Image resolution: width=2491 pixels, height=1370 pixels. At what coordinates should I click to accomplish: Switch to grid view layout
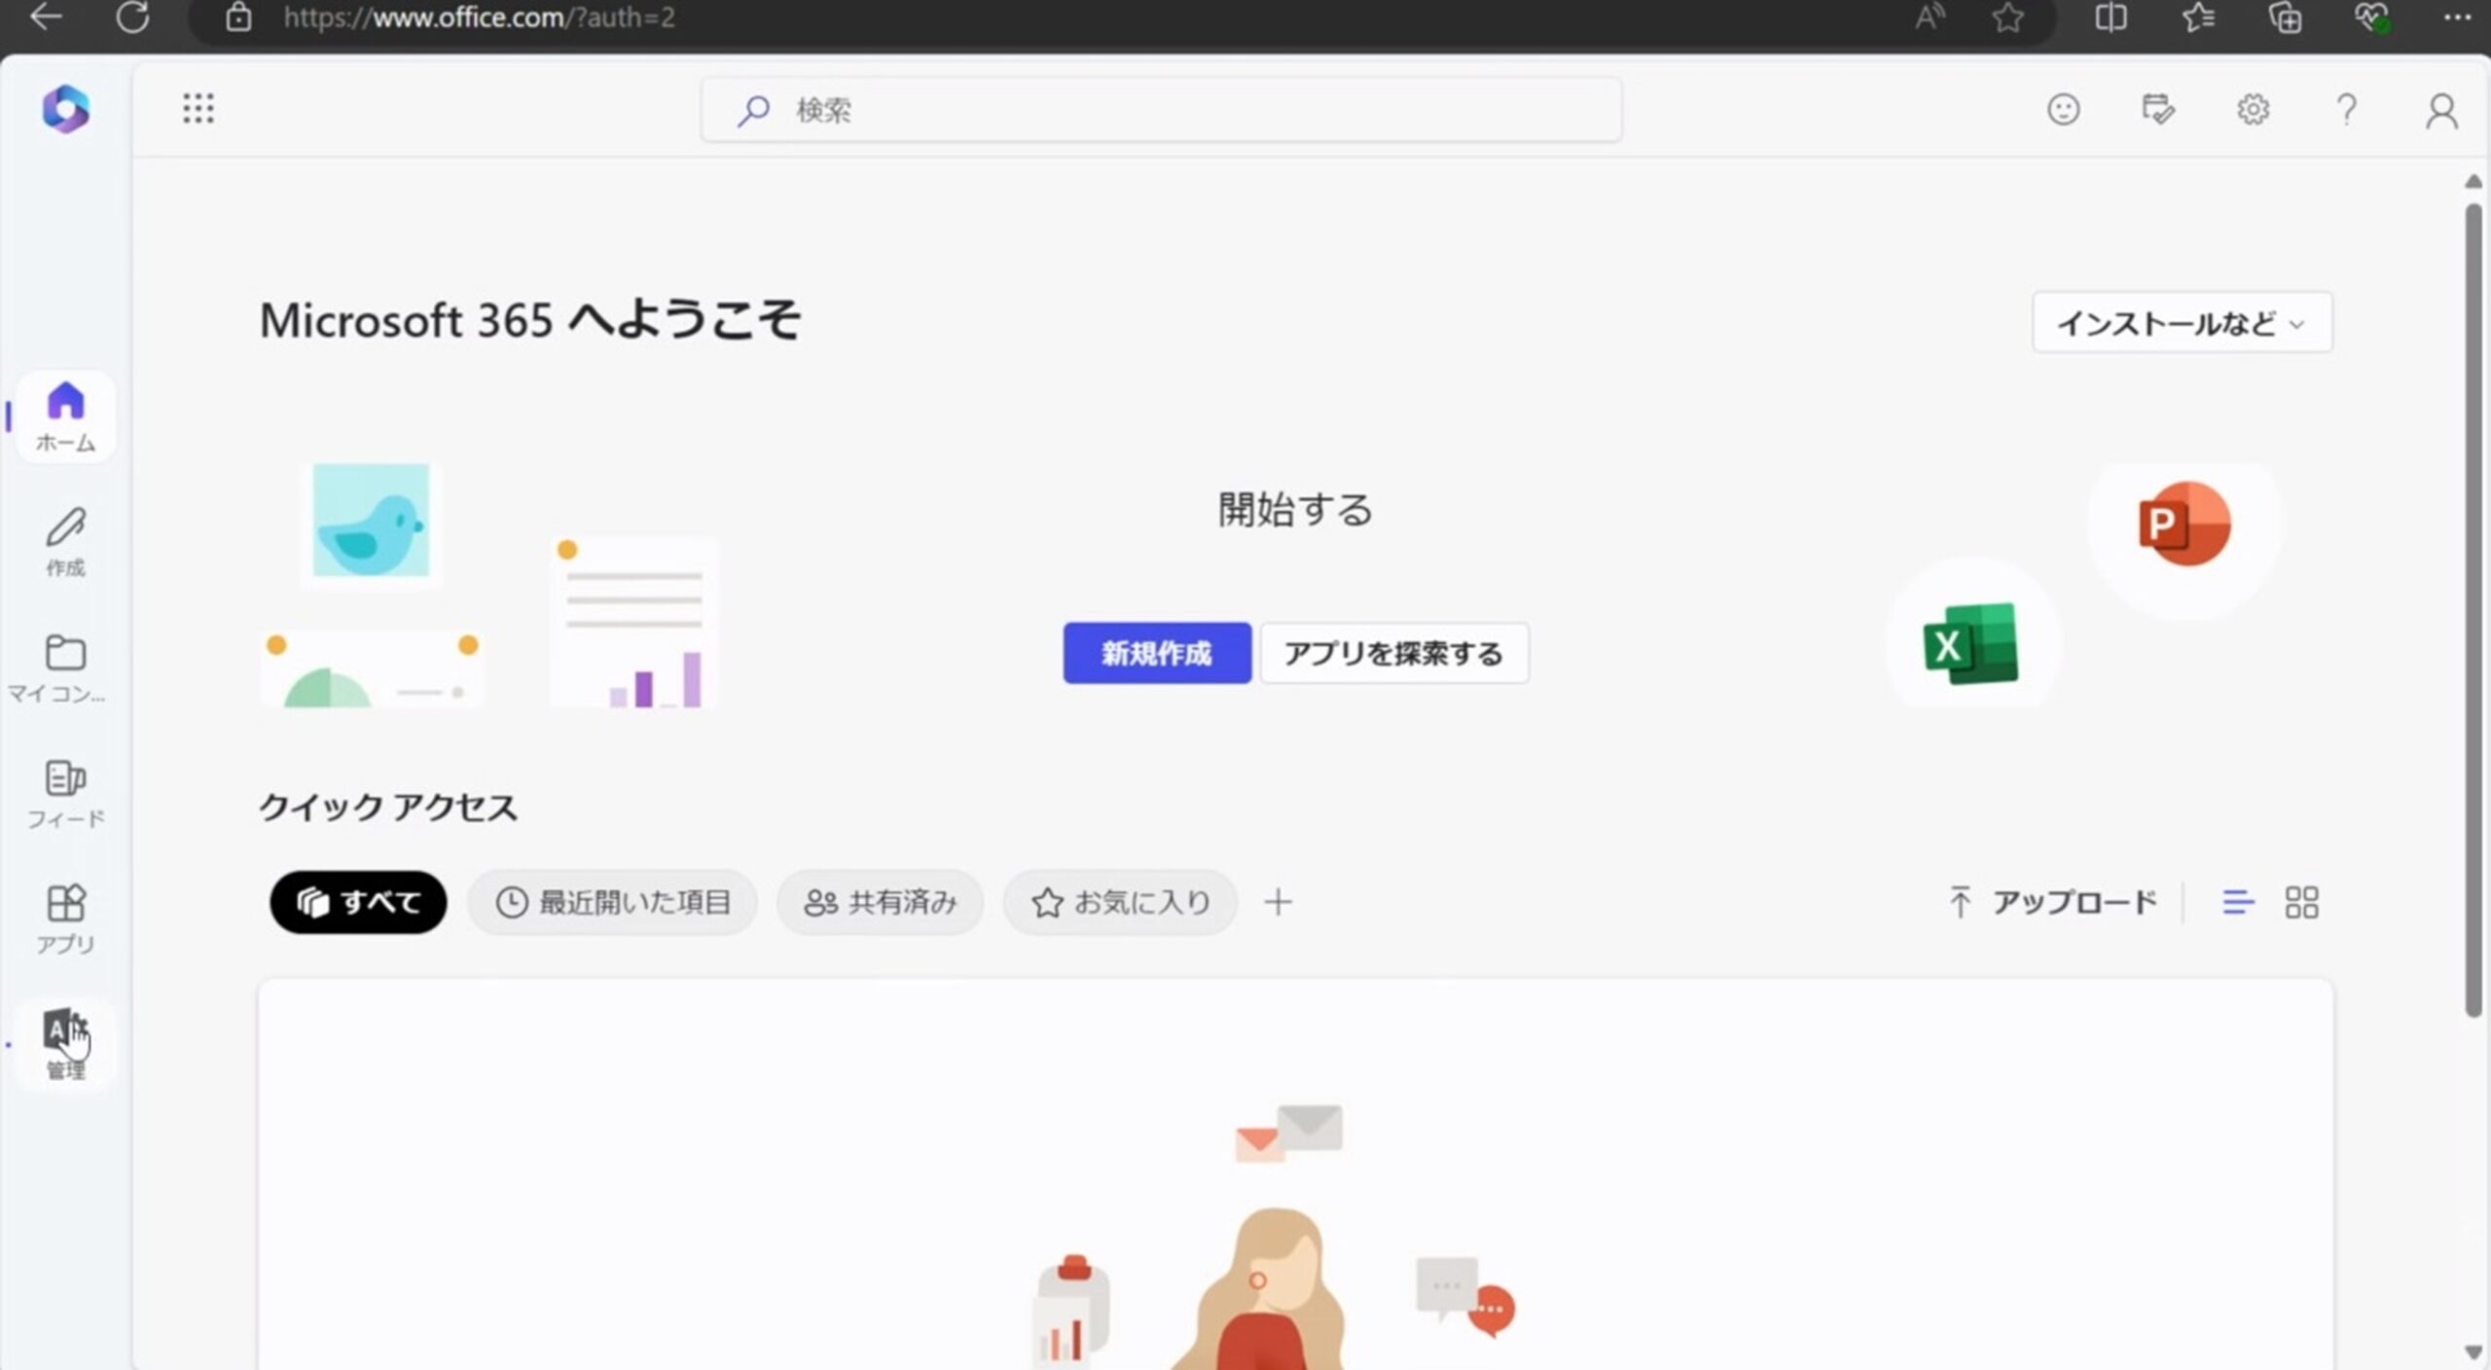point(2301,902)
